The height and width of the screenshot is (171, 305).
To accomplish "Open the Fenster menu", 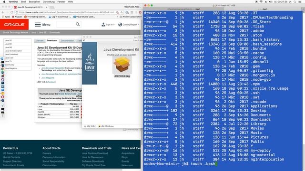I will point(61,2).
